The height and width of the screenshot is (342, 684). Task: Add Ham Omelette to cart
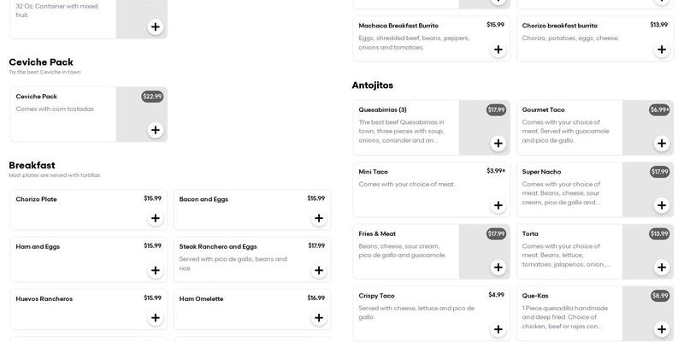(319, 318)
